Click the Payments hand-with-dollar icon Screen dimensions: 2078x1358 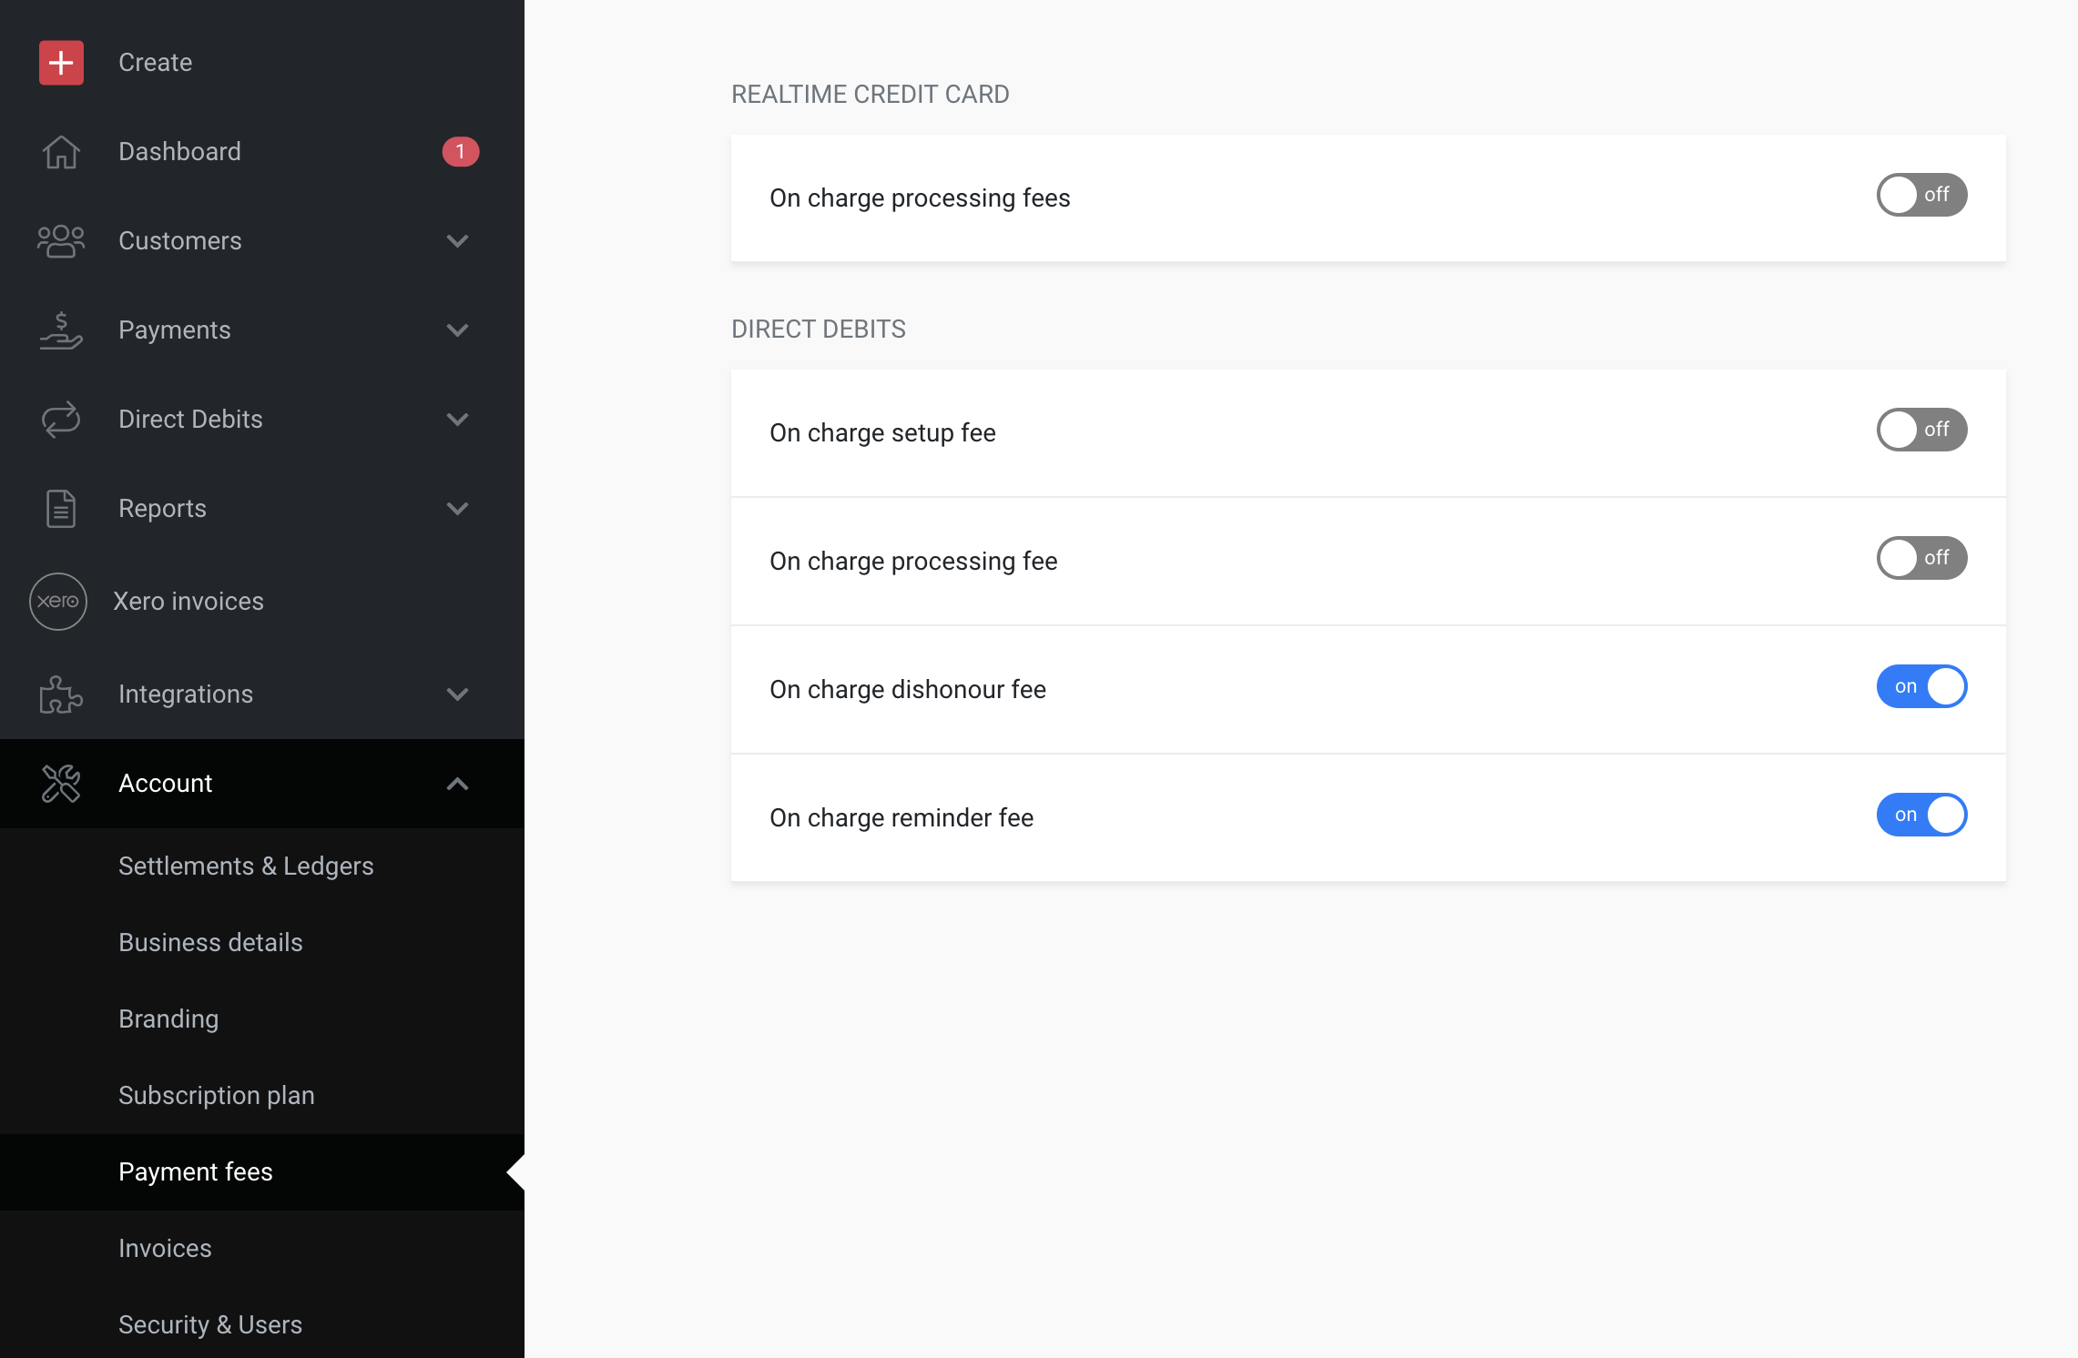pyautogui.click(x=61, y=330)
